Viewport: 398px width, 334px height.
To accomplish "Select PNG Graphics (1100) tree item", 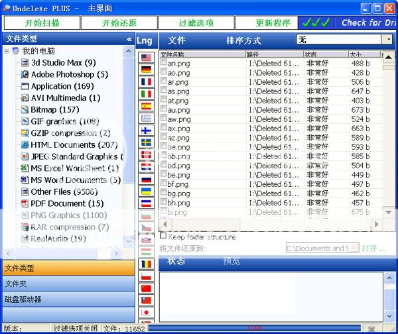I will [x=68, y=215].
